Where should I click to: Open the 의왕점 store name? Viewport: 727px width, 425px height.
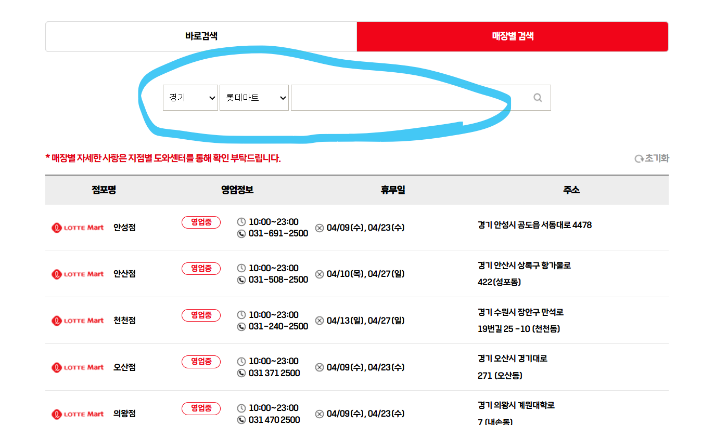[124, 414]
